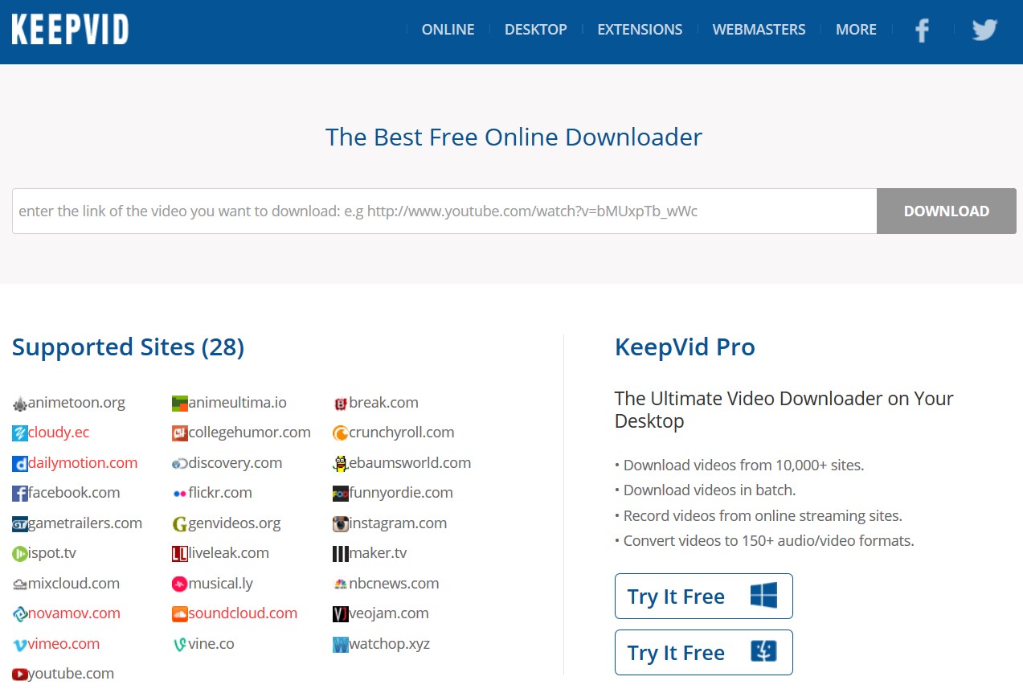This screenshot has height=689, width=1023.
Task: Open the DESKTOP menu item
Action: coord(536,30)
